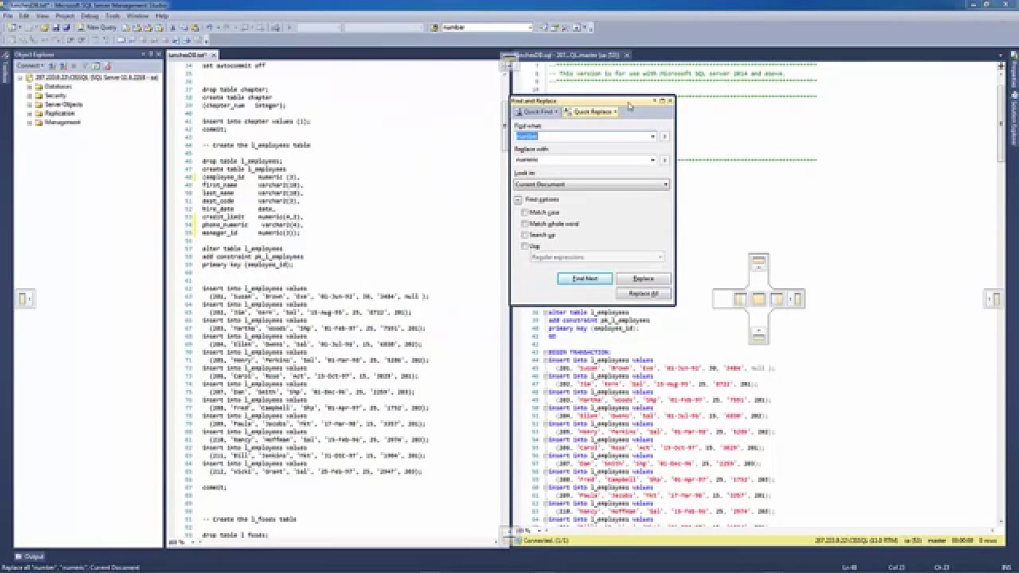Close the right lunchesDB.sql tab
Image resolution: width=1019 pixels, height=573 pixels.
(627, 55)
